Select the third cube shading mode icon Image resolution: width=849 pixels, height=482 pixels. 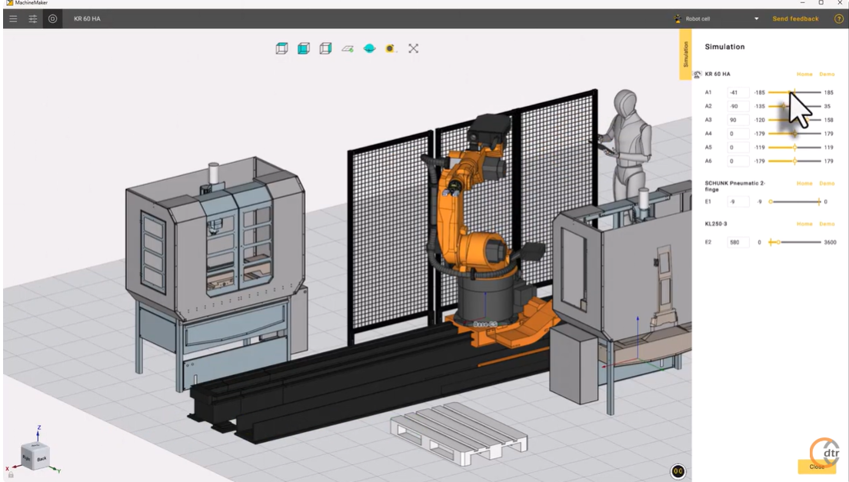tap(325, 48)
